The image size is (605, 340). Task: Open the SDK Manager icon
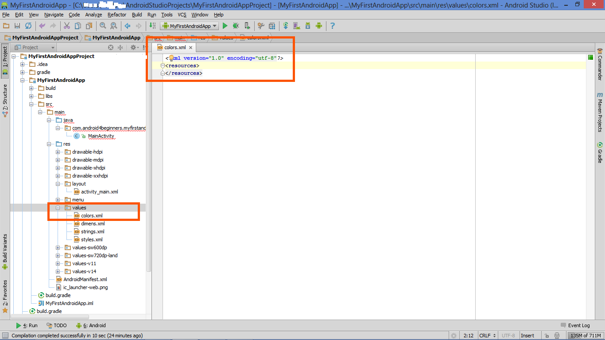pyautogui.click(x=308, y=26)
